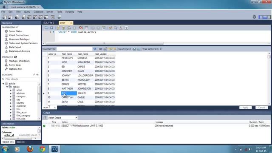The image size is (272, 153).
Task: Switch to the SQL File 2 tab
Action: tap(49, 23)
